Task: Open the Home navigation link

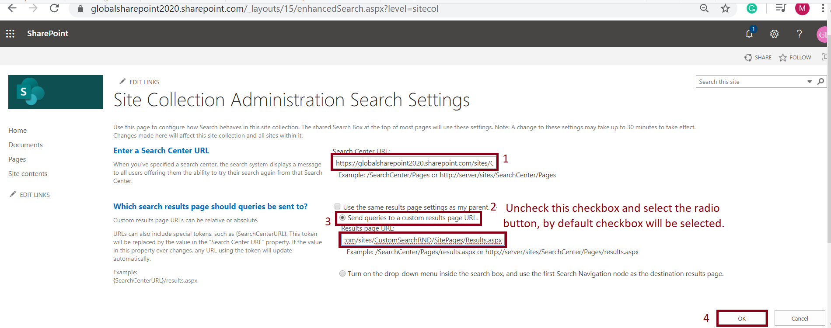Action: pyautogui.click(x=17, y=131)
